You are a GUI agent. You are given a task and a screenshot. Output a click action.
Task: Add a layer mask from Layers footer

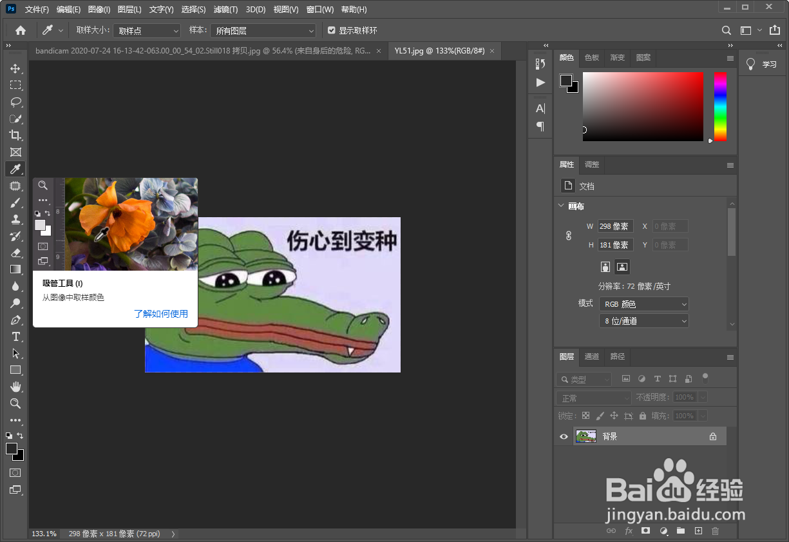click(646, 531)
